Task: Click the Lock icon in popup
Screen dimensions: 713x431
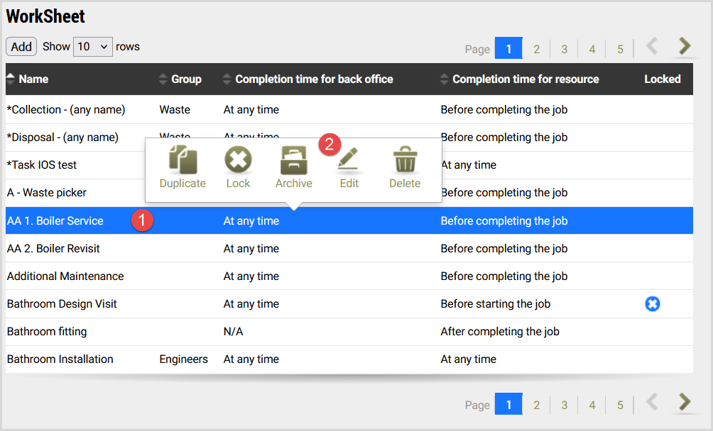Action: pos(238,159)
